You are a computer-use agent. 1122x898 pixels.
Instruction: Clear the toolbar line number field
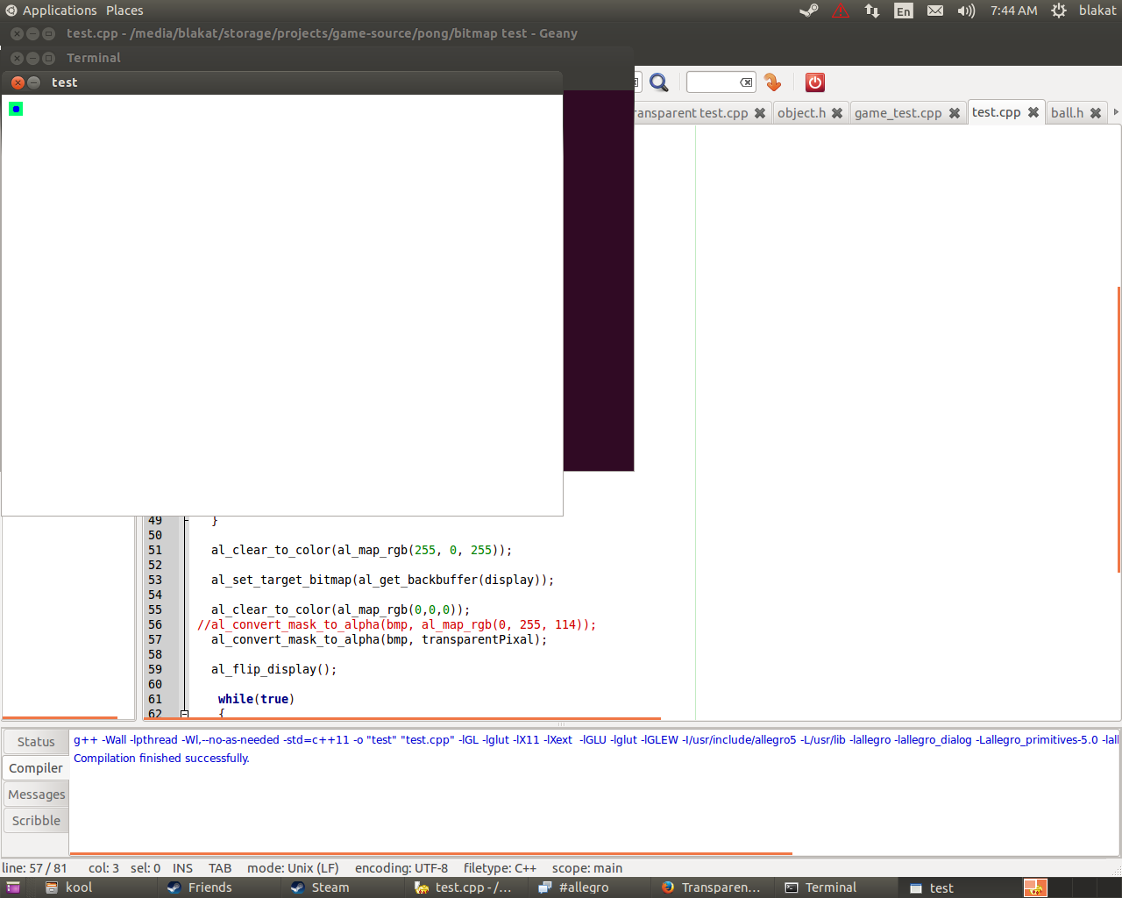(746, 82)
